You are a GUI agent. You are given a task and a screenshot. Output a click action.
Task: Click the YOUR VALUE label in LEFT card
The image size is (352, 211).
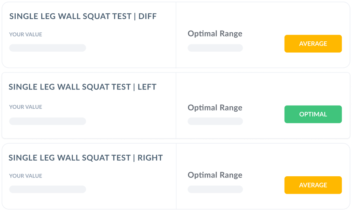click(x=26, y=107)
